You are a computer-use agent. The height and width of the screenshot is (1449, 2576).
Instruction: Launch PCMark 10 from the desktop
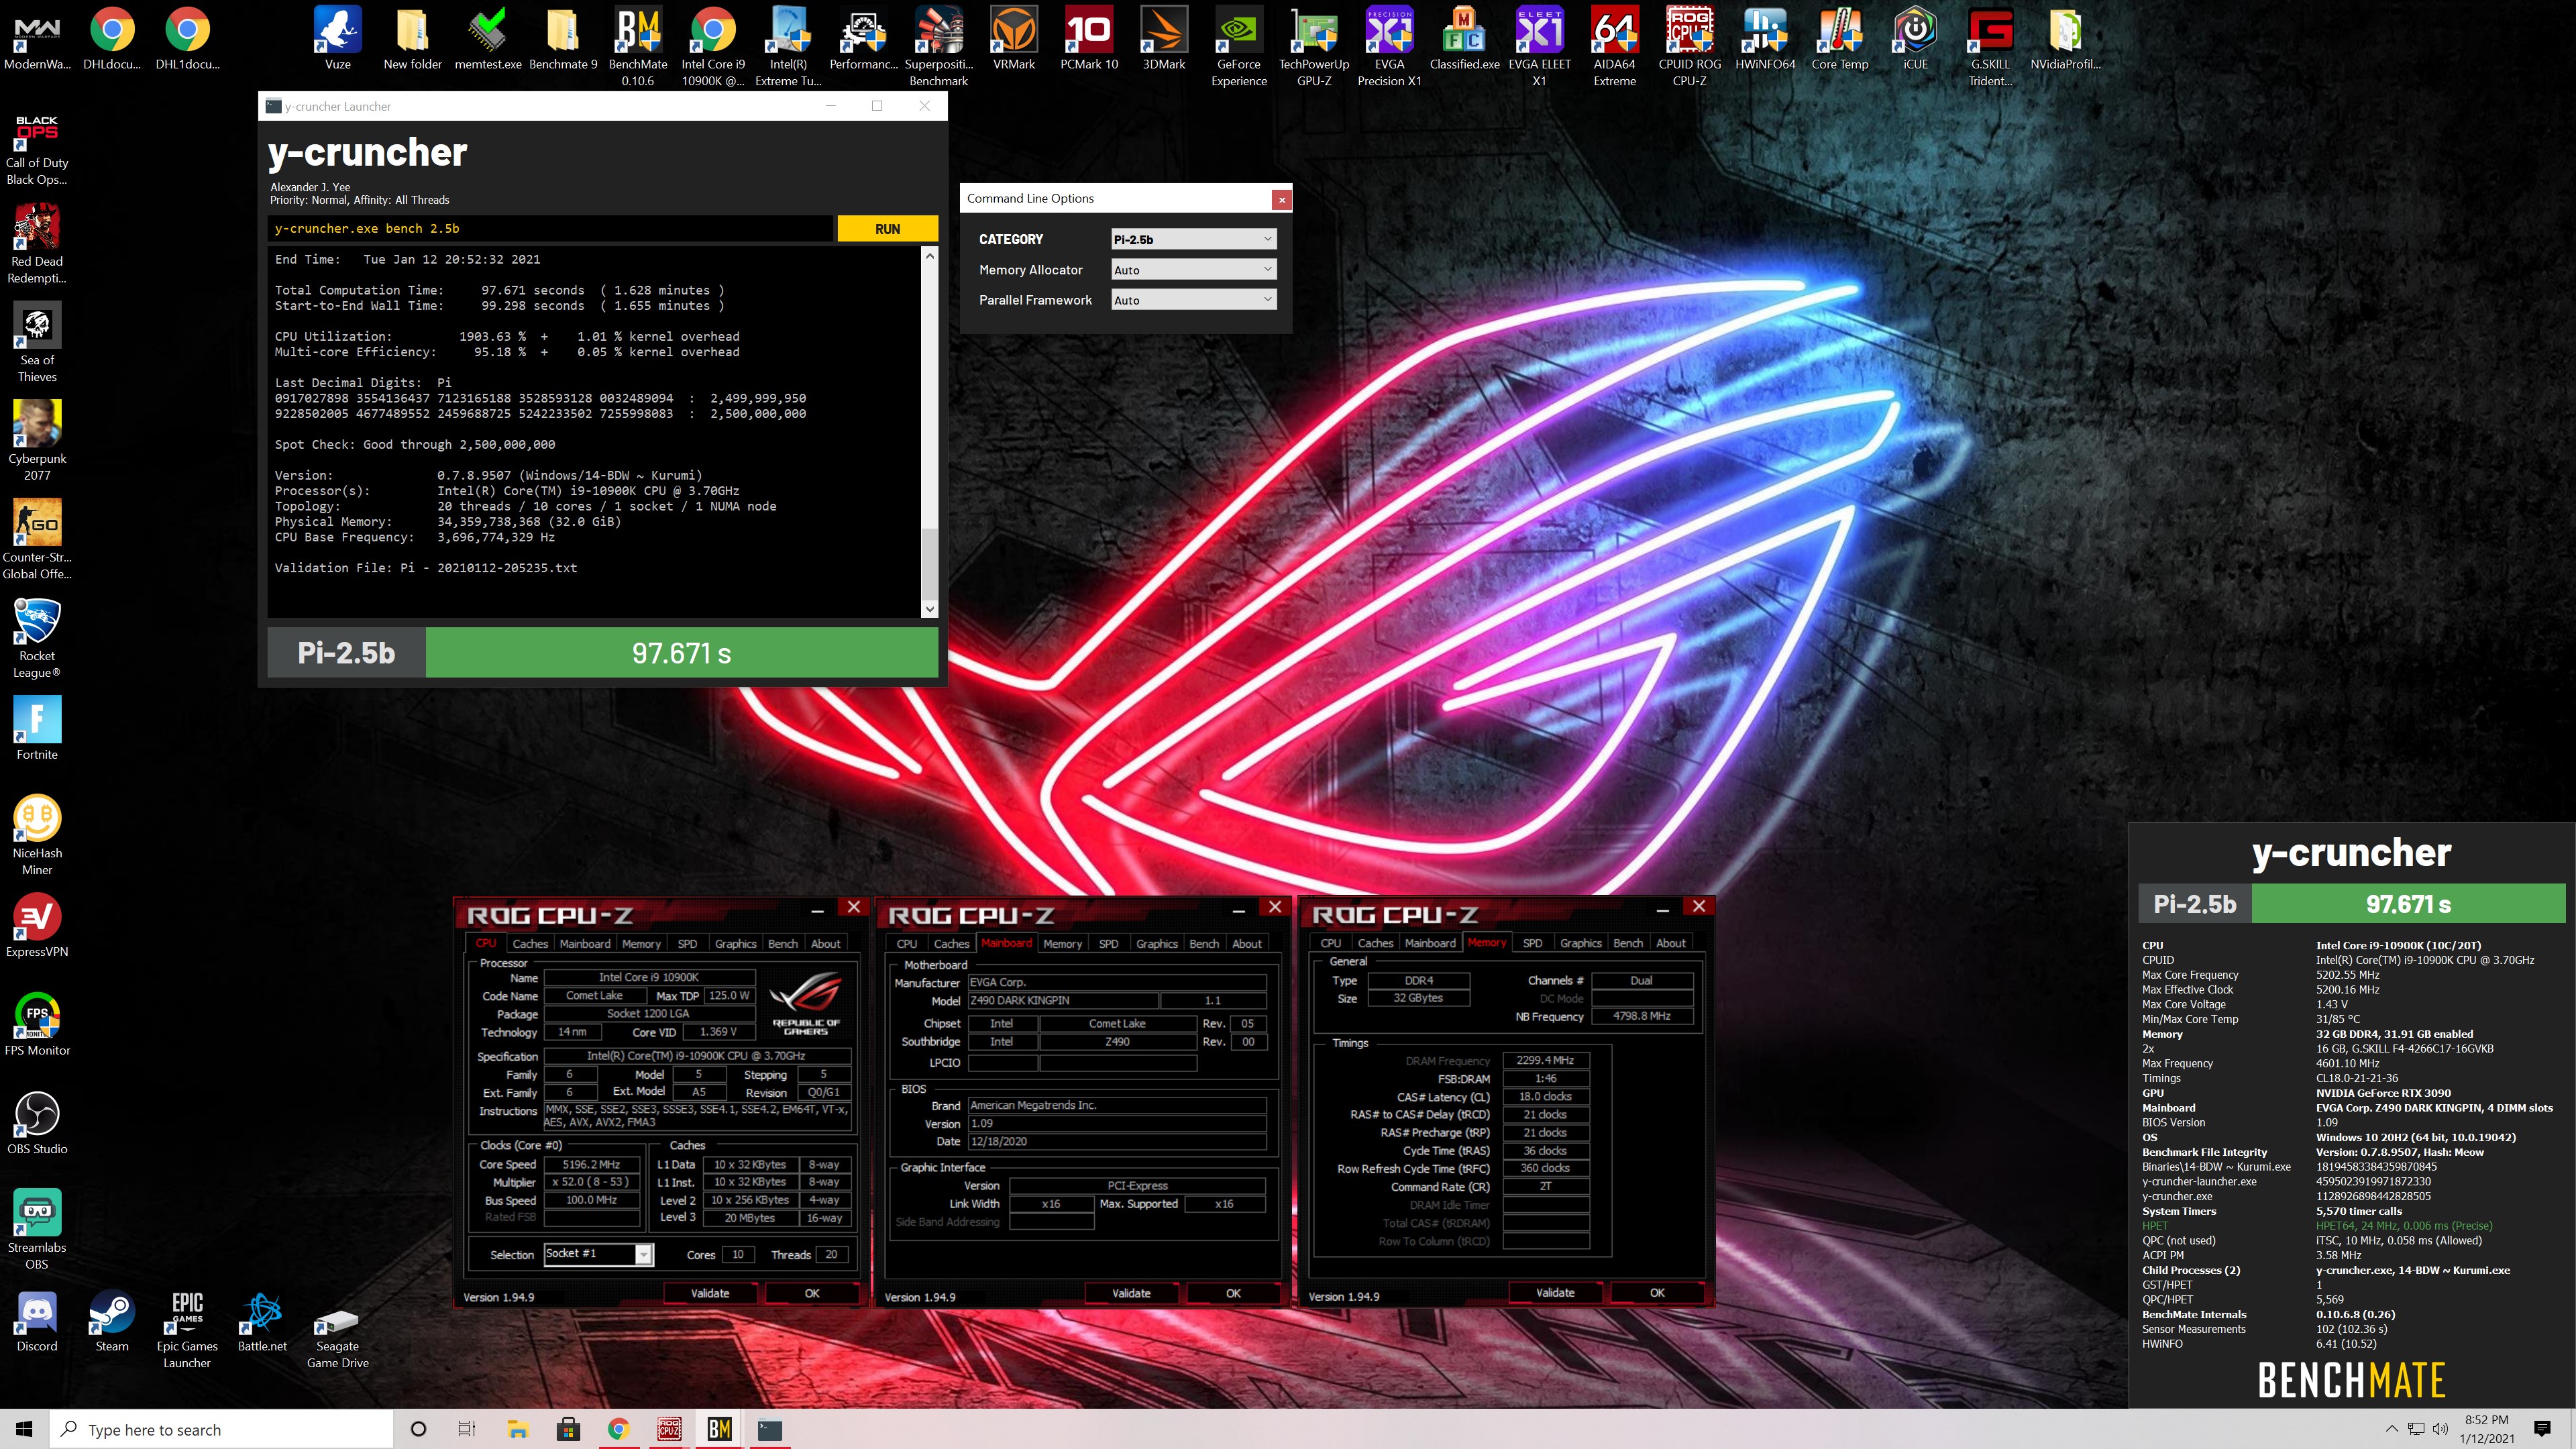point(1089,38)
